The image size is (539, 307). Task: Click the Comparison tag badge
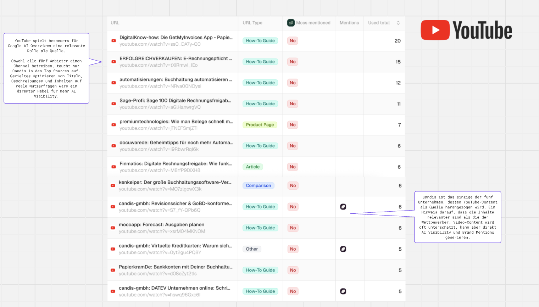[x=258, y=185]
